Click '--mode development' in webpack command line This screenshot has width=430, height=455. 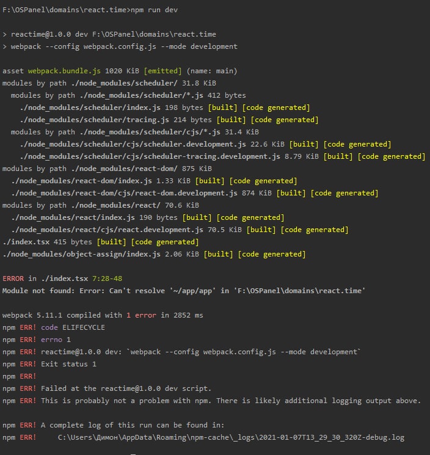point(199,46)
